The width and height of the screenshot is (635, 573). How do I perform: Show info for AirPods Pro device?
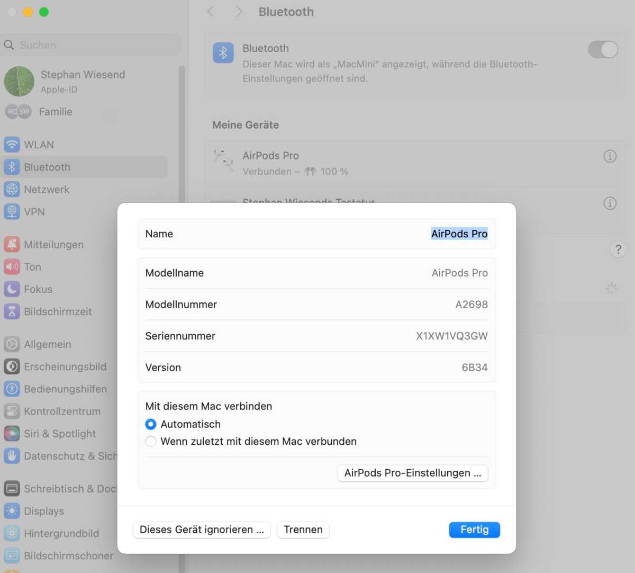tap(610, 156)
